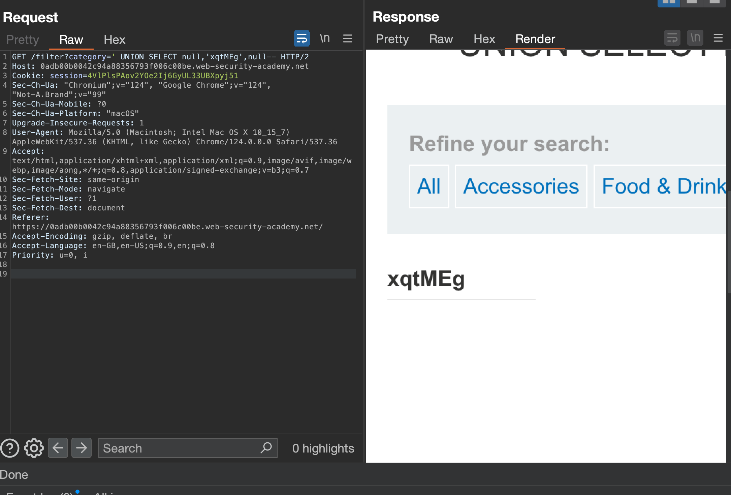731x495 pixels.
Task: Select the rightmost layout view icon
Action: point(714,3)
